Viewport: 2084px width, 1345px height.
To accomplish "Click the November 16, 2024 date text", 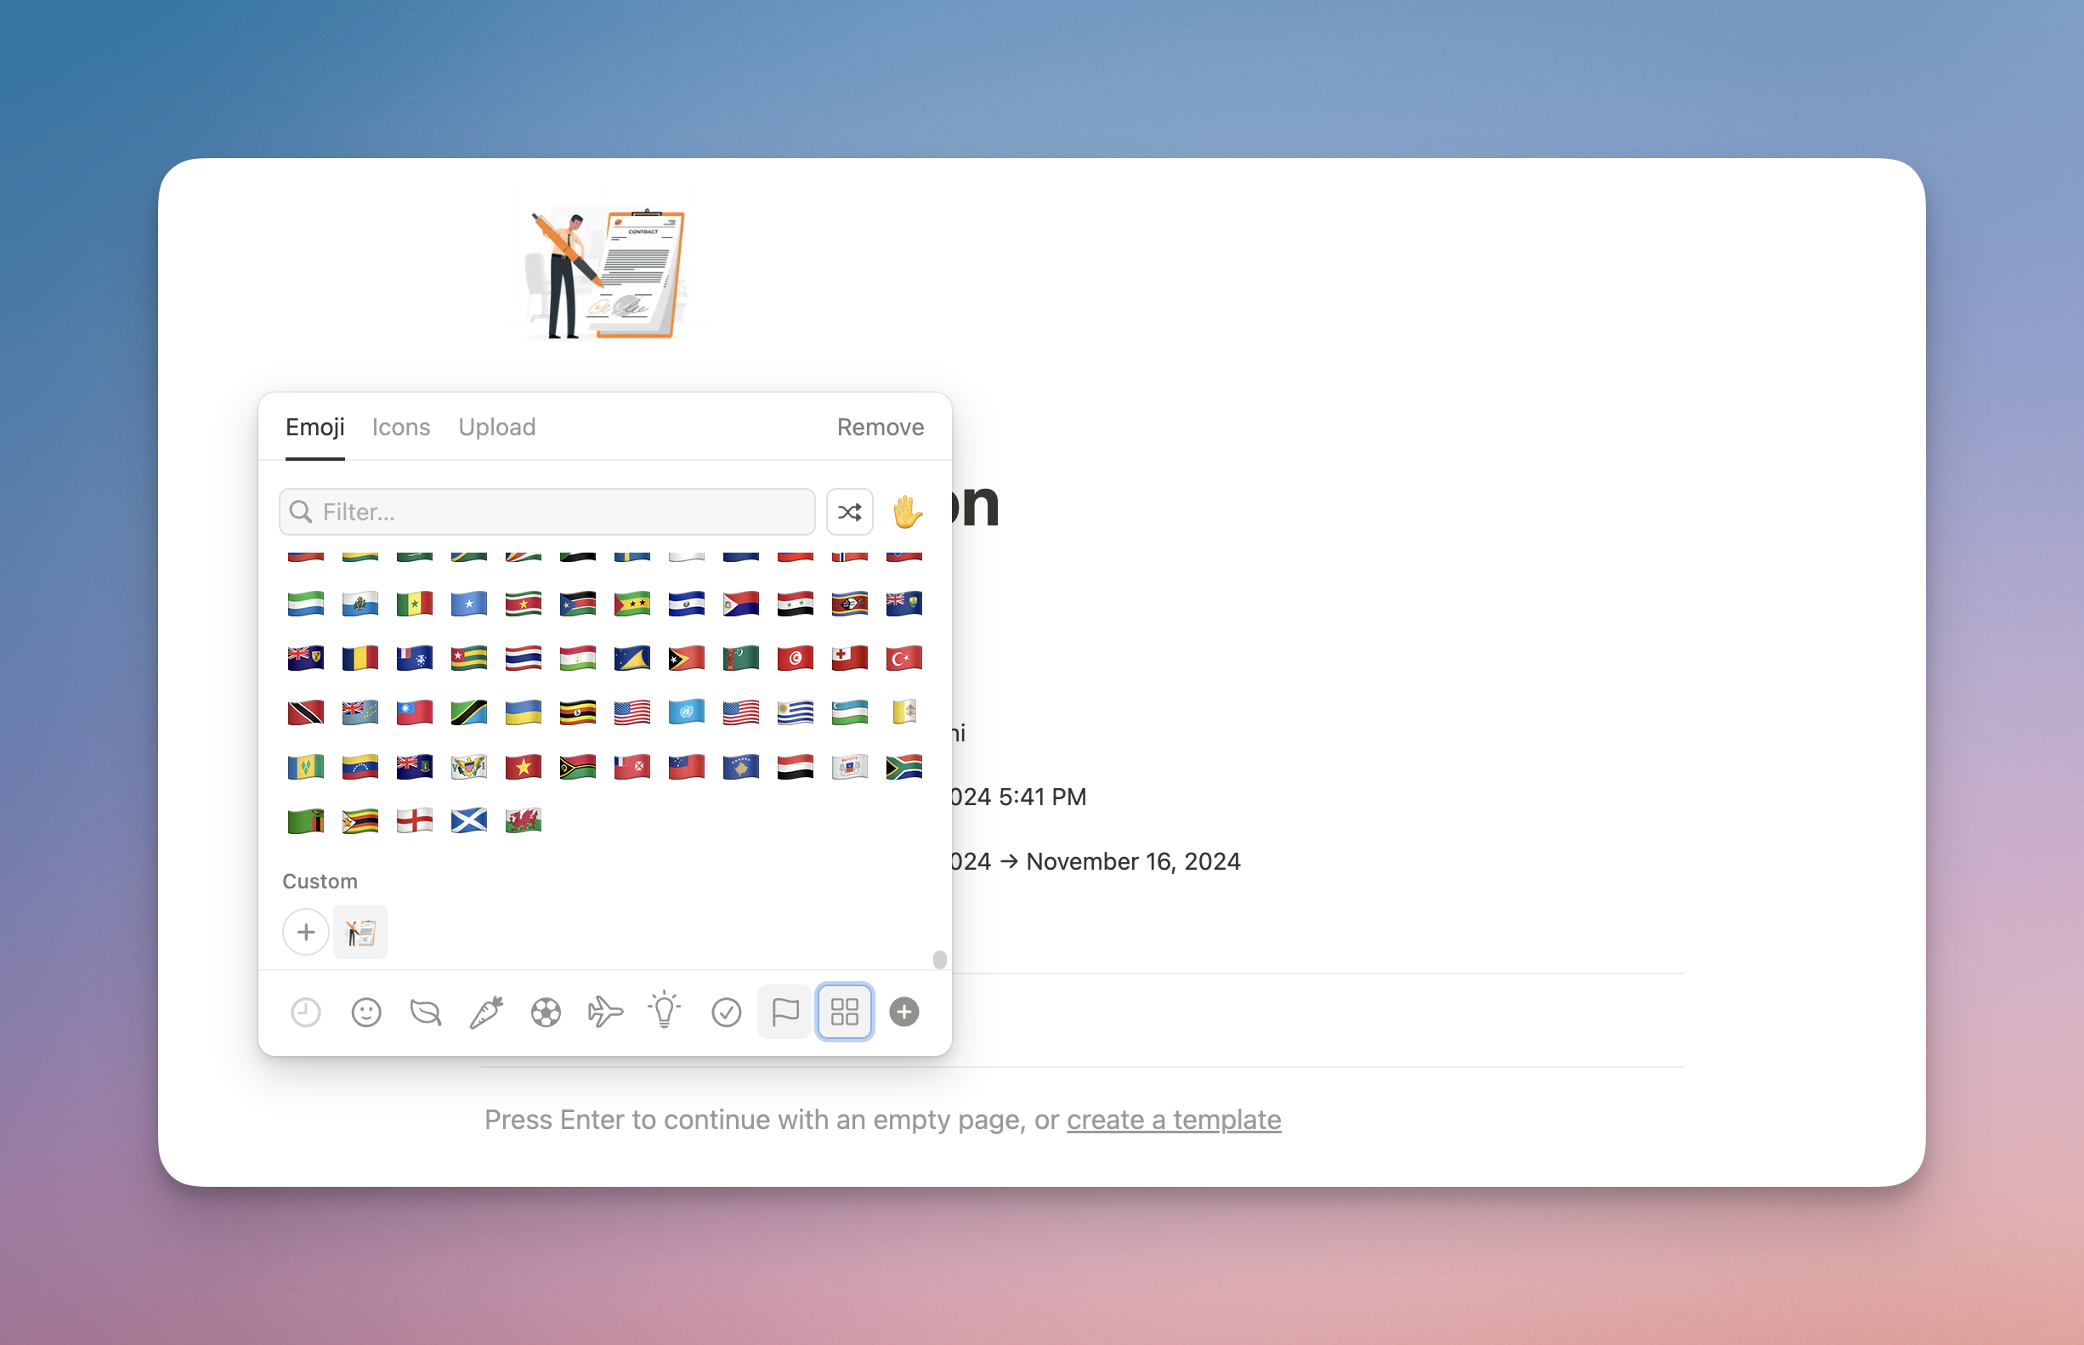I will point(1133,861).
